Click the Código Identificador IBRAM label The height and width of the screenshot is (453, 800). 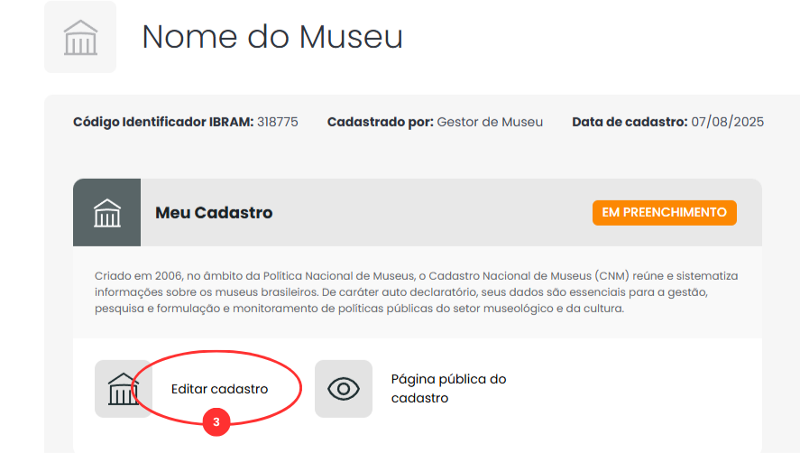pyautogui.click(x=163, y=122)
